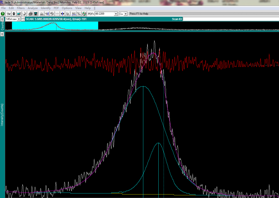Click the green Help question mark icon
This screenshot has width=279, height=198.
pos(3,14)
